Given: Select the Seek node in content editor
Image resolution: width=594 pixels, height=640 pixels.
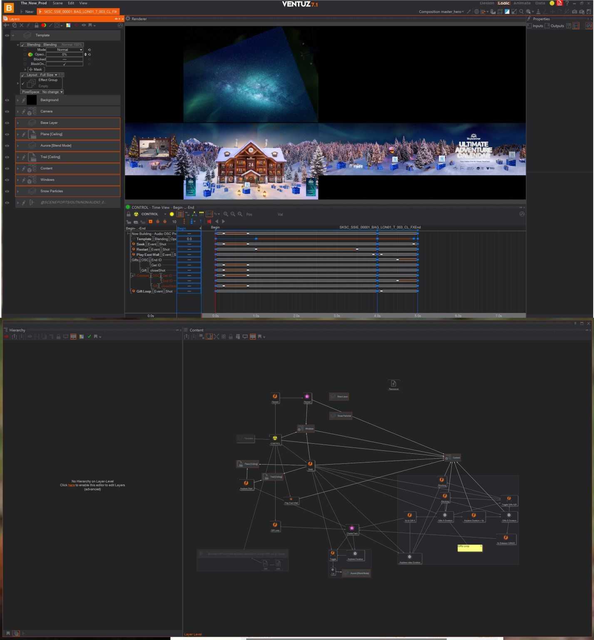Looking at the screenshot, I should [x=310, y=464].
